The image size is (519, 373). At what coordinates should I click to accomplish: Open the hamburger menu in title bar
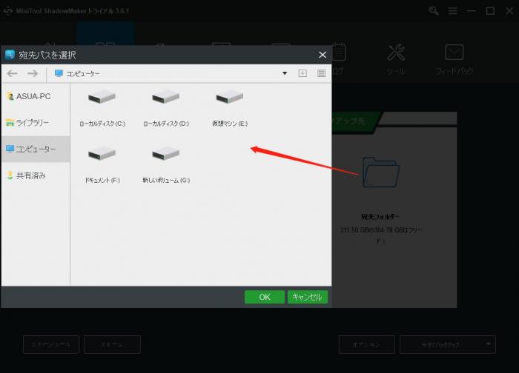point(452,11)
